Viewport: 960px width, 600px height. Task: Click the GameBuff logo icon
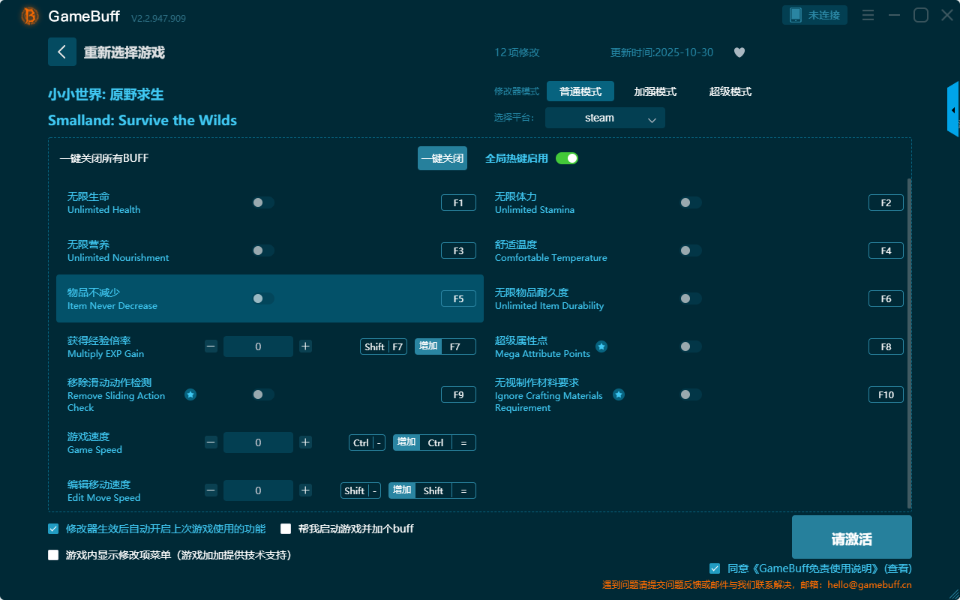30,16
